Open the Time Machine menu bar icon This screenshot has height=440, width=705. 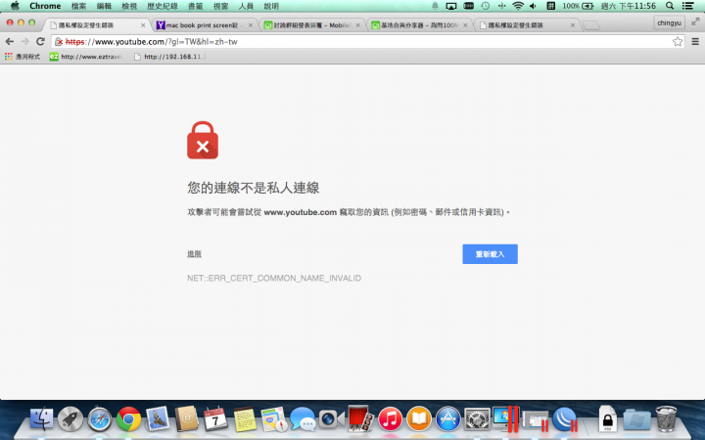coord(485,6)
